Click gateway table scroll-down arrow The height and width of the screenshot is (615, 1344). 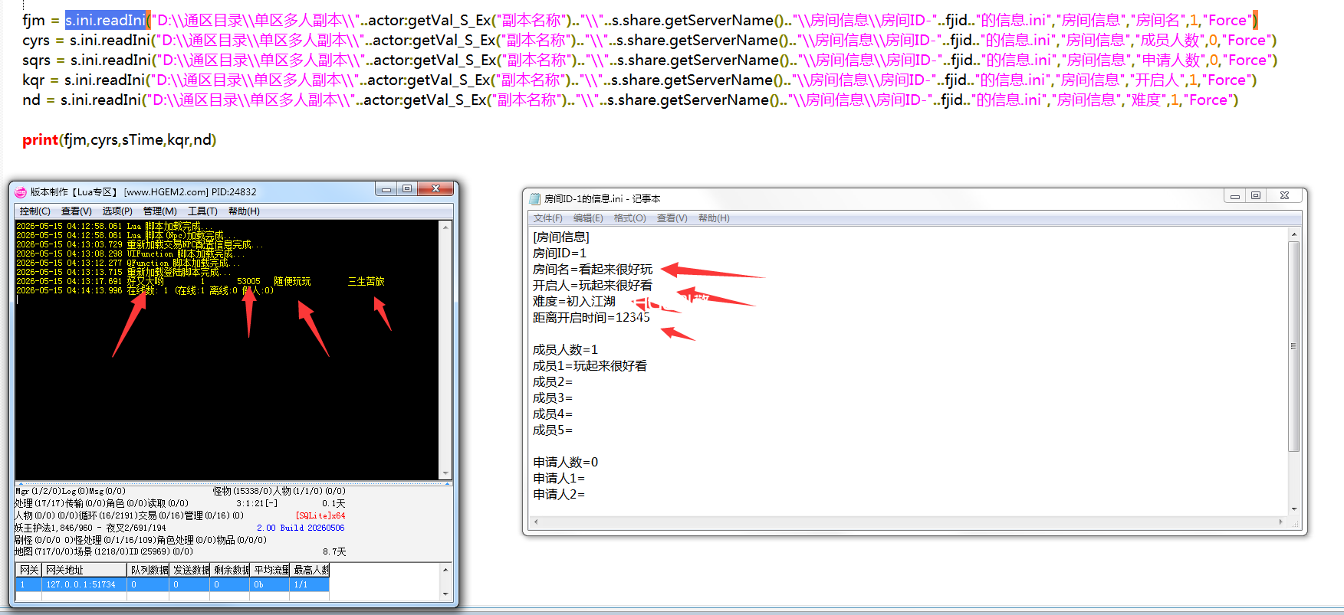pos(445,594)
